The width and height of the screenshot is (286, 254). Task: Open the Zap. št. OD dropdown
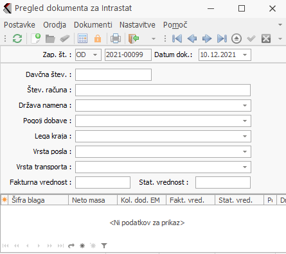coord(95,55)
